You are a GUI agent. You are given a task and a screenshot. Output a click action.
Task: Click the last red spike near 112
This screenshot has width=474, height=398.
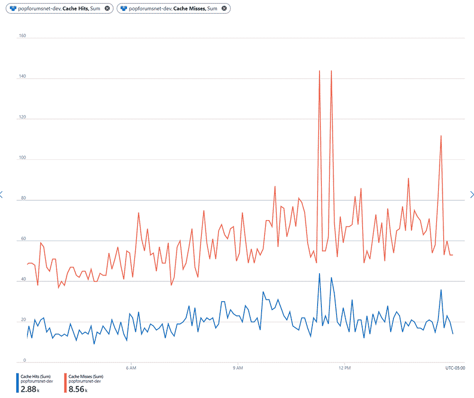[441, 136]
